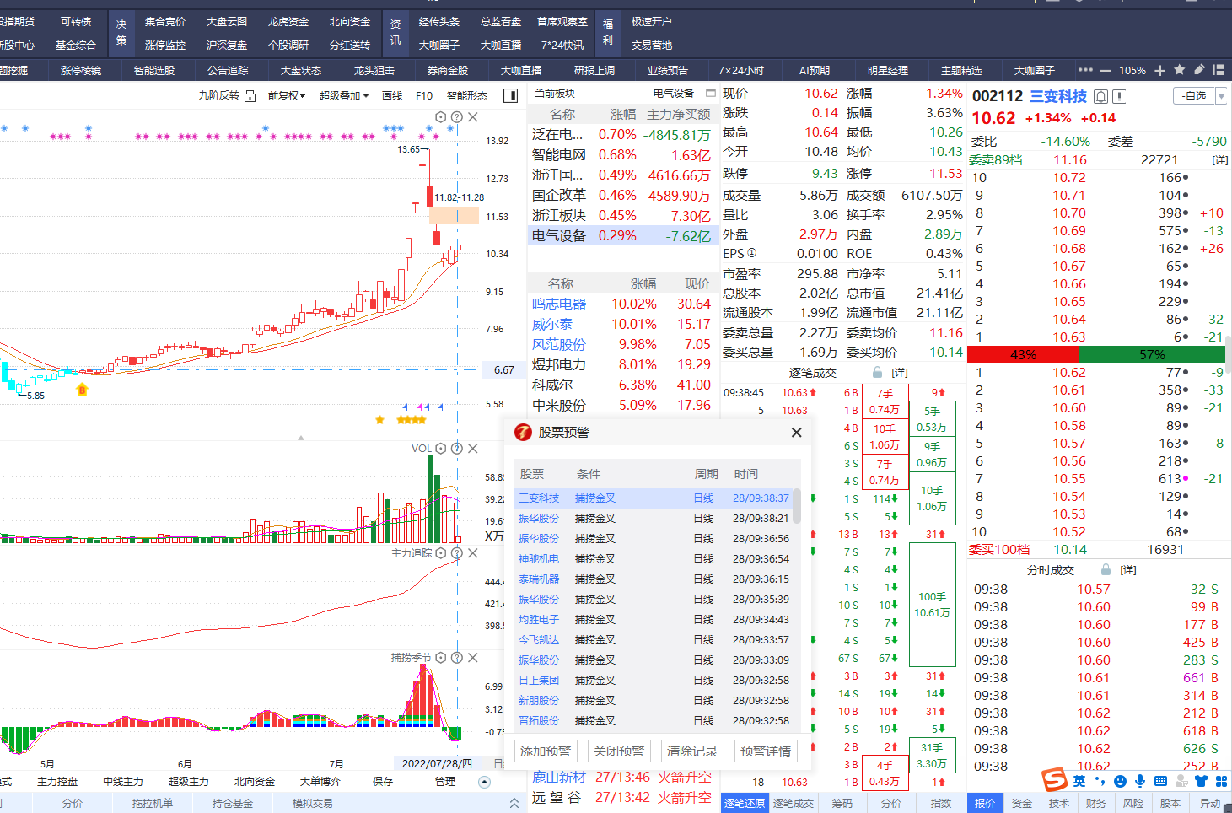Select 智能电网 sector row
This screenshot has width=1232, height=813.
(621, 155)
